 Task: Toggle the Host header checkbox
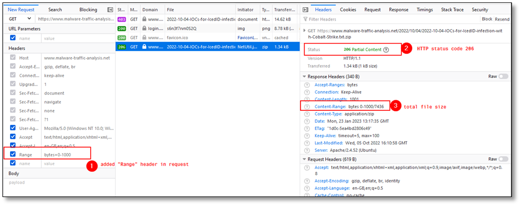(13, 58)
